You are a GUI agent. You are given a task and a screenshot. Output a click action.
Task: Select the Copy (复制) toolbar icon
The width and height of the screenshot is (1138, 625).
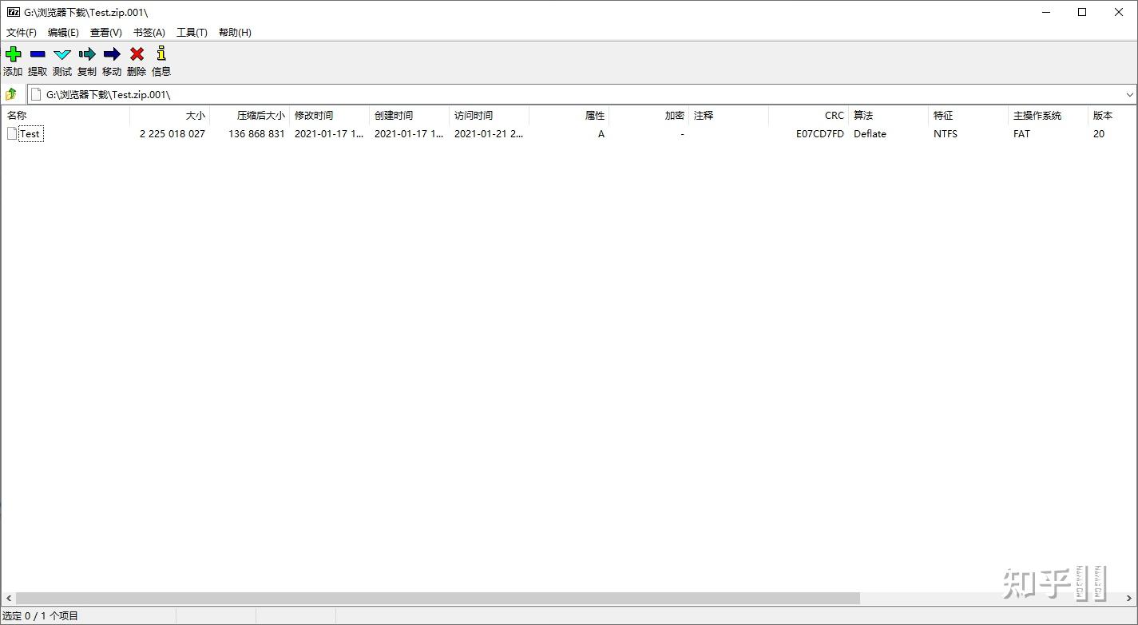[87, 54]
